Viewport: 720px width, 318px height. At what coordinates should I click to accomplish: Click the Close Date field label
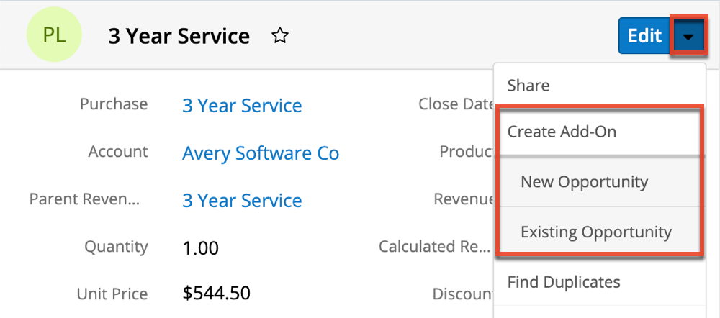pyautogui.click(x=456, y=104)
